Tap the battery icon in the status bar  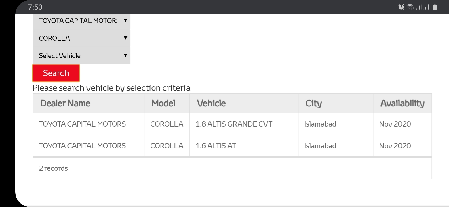tap(435, 7)
